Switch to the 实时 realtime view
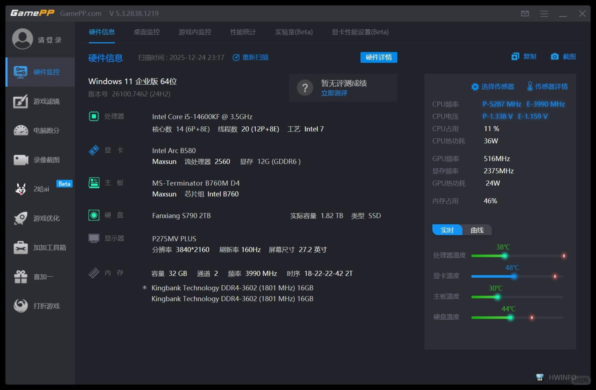Image resolution: width=596 pixels, height=390 pixels. [x=447, y=230]
